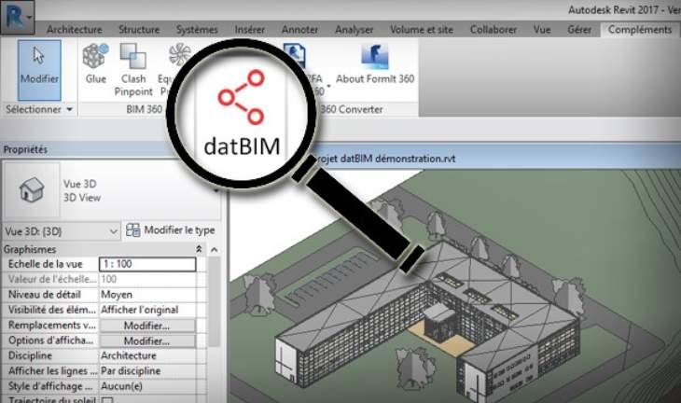
Task: Launch the Glue BIM 360 tool
Action: click(x=96, y=63)
